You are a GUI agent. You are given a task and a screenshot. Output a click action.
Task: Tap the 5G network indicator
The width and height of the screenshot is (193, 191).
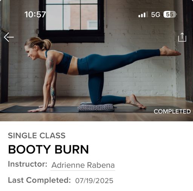[156, 15]
